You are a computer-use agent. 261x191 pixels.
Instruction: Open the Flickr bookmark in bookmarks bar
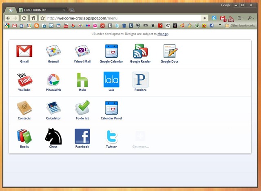pyautogui.click(x=88, y=26)
